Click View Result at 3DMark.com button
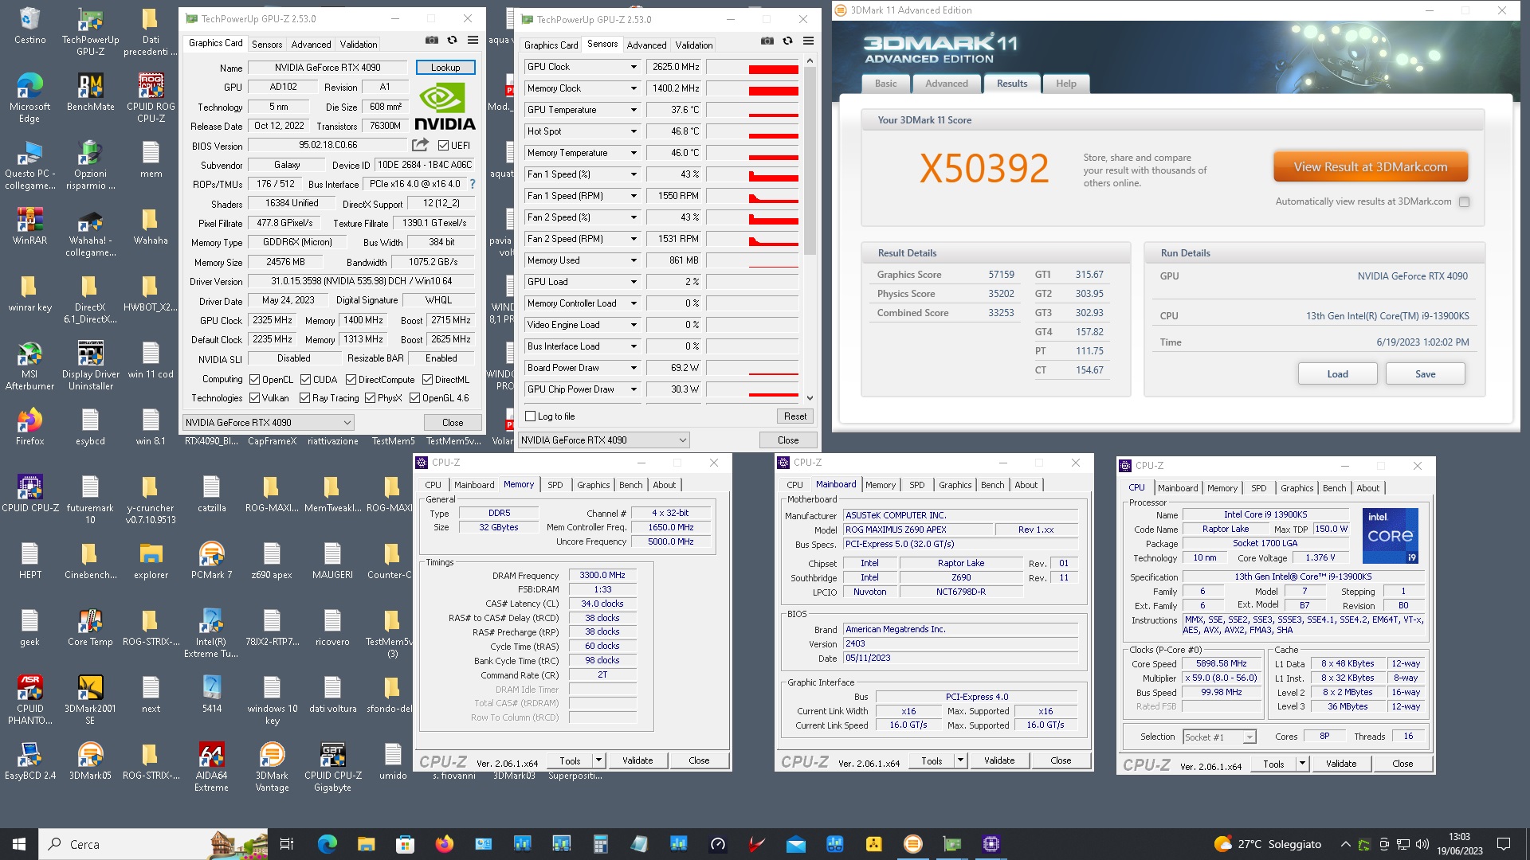The width and height of the screenshot is (1530, 860). [x=1370, y=167]
